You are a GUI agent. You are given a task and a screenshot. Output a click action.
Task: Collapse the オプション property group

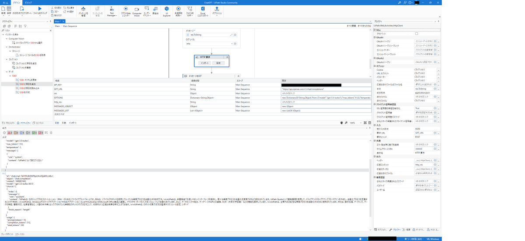point(375,66)
